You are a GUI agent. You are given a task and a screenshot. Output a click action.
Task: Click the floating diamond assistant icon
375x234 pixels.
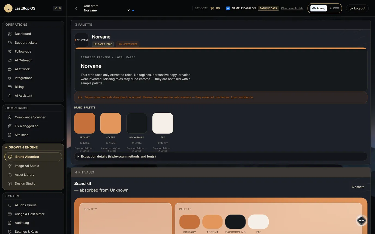(x=361, y=220)
